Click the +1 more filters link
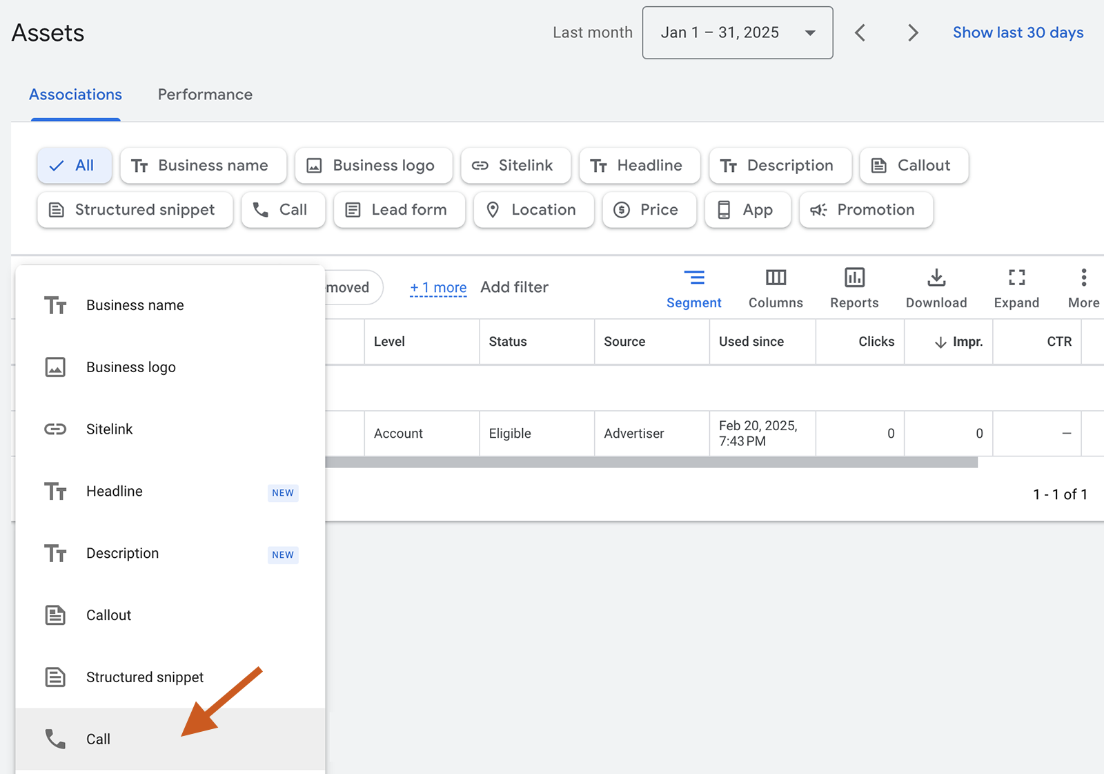The height and width of the screenshot is (774, 1104). [x=438, y=287]
